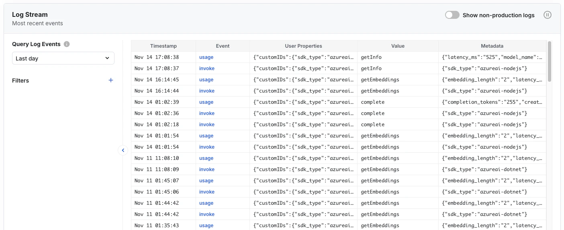Select timestamp Nov 14 16:14:44
This screenshot has width=564, height=230.
157,91
